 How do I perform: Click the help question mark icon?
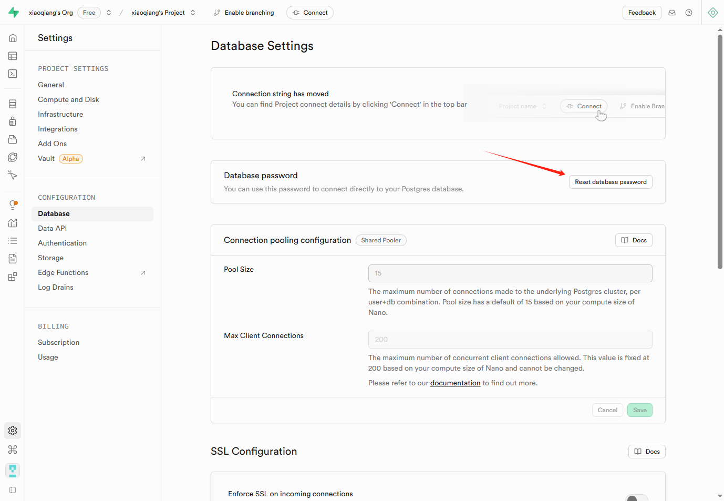(x=689, y=13)
